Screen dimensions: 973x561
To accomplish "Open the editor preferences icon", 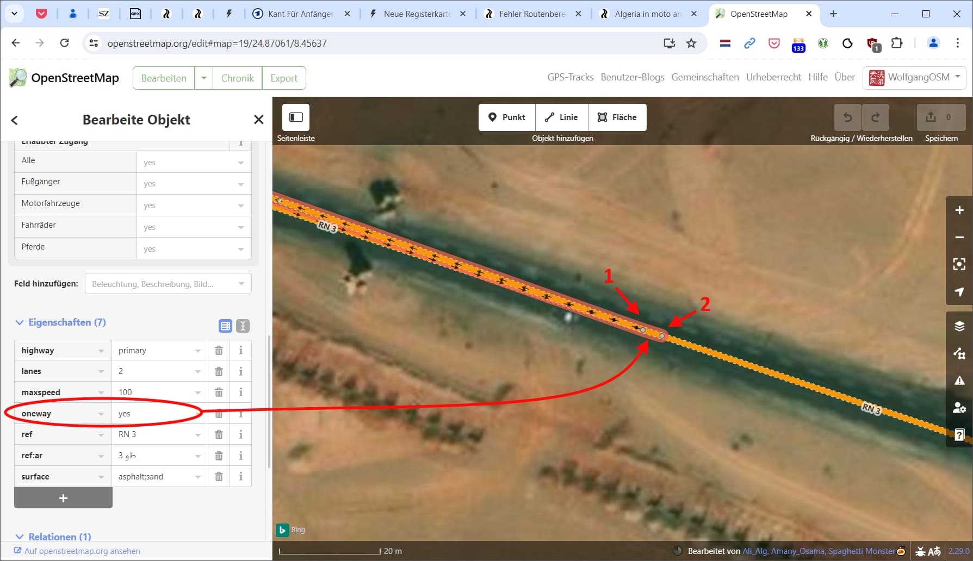I will [959, 408].
